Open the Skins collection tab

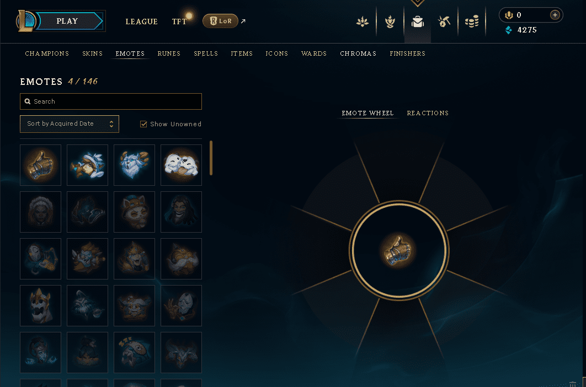[x=92, y=53]
